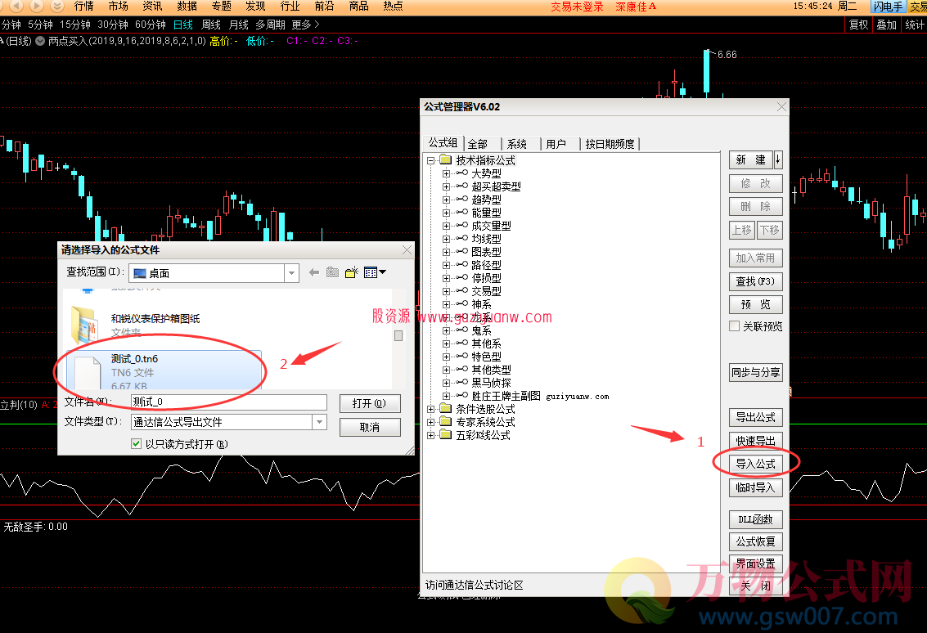This screenshot has height=633, width=927.
Task: Open the 资讯 menu
Action: 152,6
